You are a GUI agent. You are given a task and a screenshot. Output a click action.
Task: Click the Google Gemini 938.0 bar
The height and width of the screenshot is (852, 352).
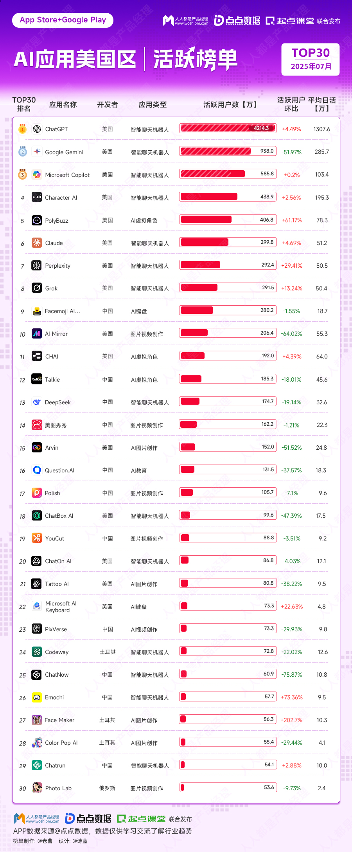click(228, 151)
